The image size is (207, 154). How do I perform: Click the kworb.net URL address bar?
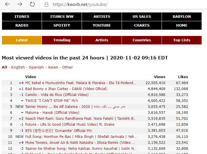pyautogui.click(x=113, y=5)
